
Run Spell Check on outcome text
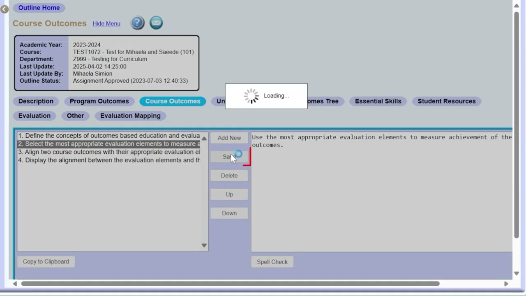click(272, 262)
